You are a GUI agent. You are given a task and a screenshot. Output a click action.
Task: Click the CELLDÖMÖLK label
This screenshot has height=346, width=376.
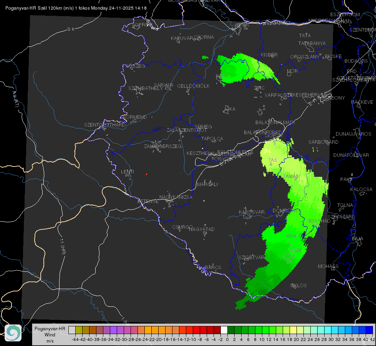tap(194, 86)
